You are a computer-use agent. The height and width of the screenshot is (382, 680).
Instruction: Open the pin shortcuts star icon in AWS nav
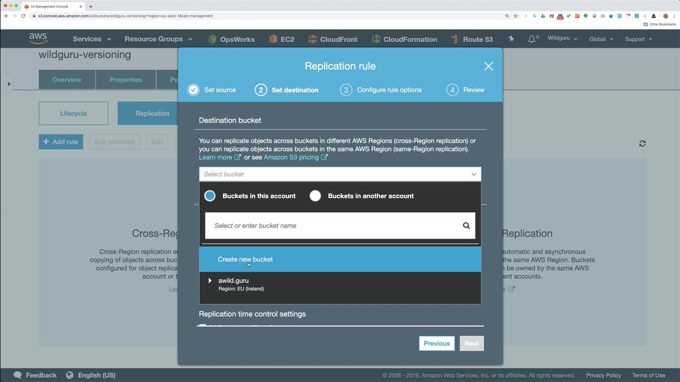click(x=511, y=39)
